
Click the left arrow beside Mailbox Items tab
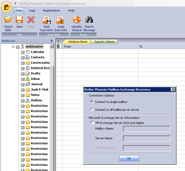pos(58,41)
